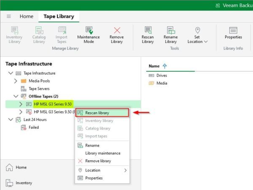Open Media item in list
The image size is (253, 190).
coord(162,83)
